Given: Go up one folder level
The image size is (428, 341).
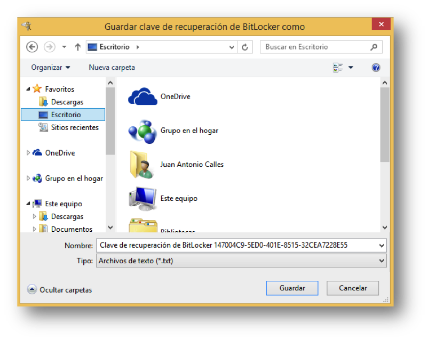Looking at the screenshot, I should point(78,47).
